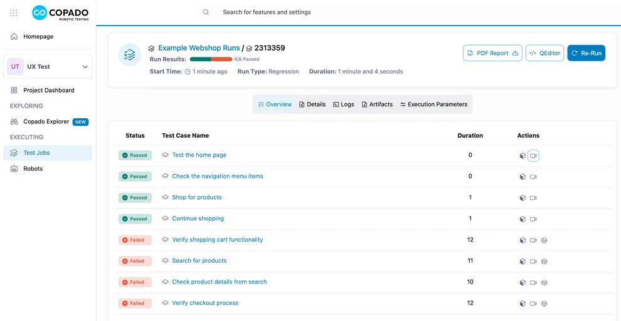This screenshot has width=621, height=321.
Task: Click the Run Results progress bar
Action: click(x=211, y=59)
